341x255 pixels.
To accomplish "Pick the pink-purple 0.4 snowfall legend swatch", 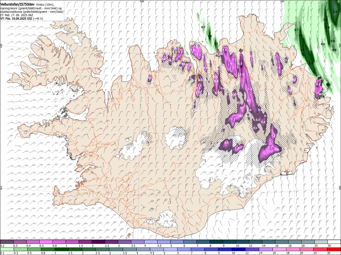I will click(x=33, y=242).
